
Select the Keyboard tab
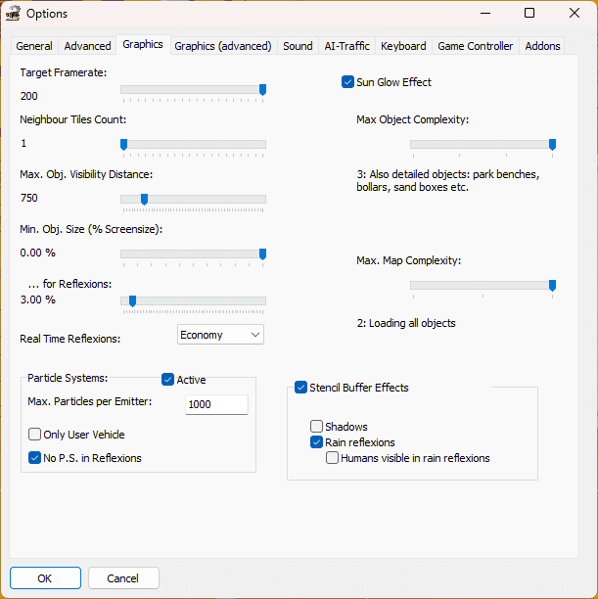[403, 46]
